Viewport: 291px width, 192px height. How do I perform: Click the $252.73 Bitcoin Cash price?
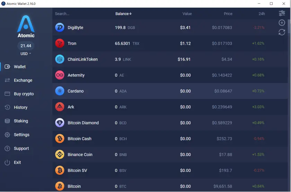pyautogui.click(x=224, y=139)
